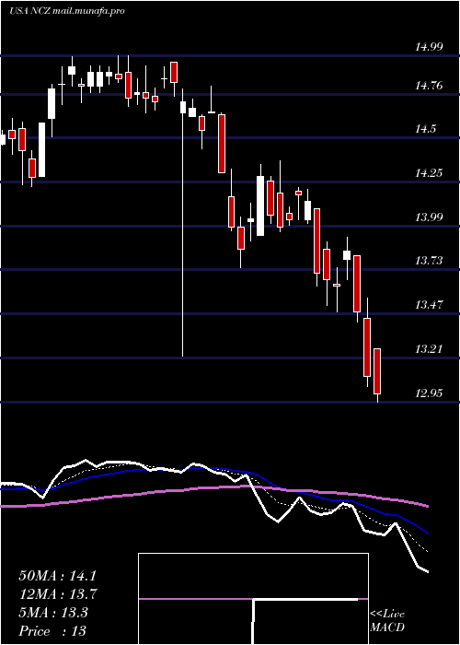Click the USA NCZ mail.munafa.pro header text
The image size is (460, 645).
[67, 11]
